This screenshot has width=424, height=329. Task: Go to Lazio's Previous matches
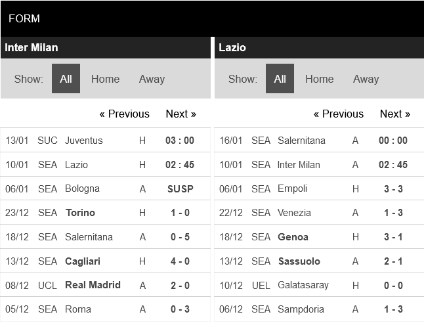(x=339, y=114)
